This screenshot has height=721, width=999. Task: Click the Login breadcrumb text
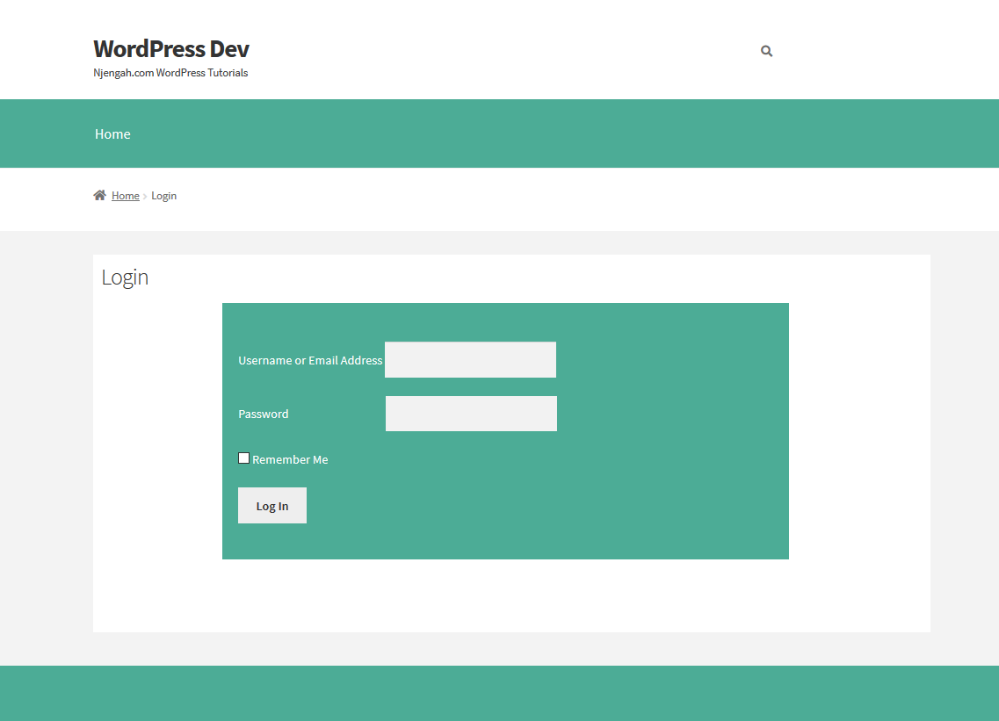point(163,196)
